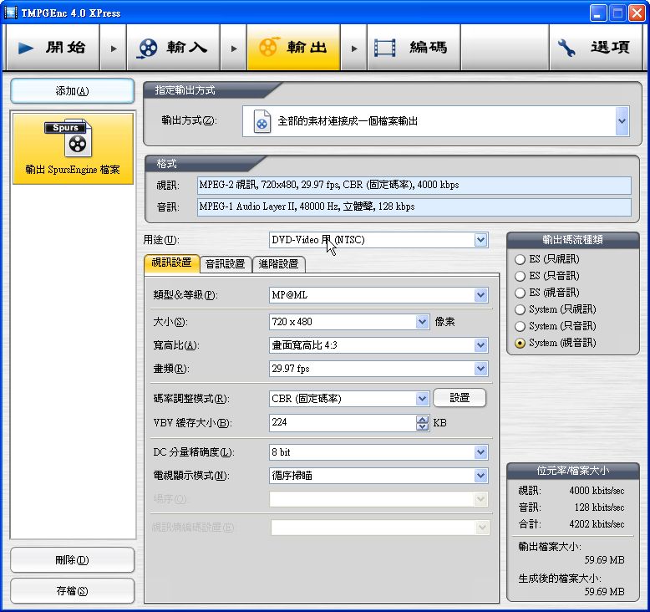Viewport: 650px width, 612px height.
Task: Expand the DC 分量精确度 8 bit dropdown
Action: 480,452
